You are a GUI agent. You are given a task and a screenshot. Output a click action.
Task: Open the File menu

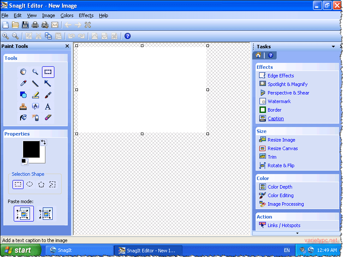(x=5, y=15)
